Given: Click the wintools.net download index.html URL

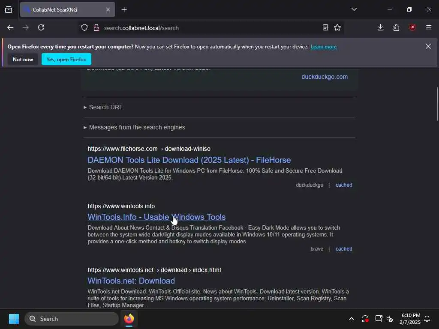Looking at the screenshot, I should point(154,270).
